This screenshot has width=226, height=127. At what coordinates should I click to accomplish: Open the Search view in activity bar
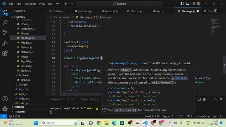5,23
